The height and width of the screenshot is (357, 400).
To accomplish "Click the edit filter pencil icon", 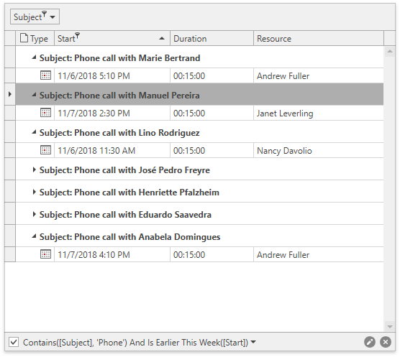I will click(370, 342).
